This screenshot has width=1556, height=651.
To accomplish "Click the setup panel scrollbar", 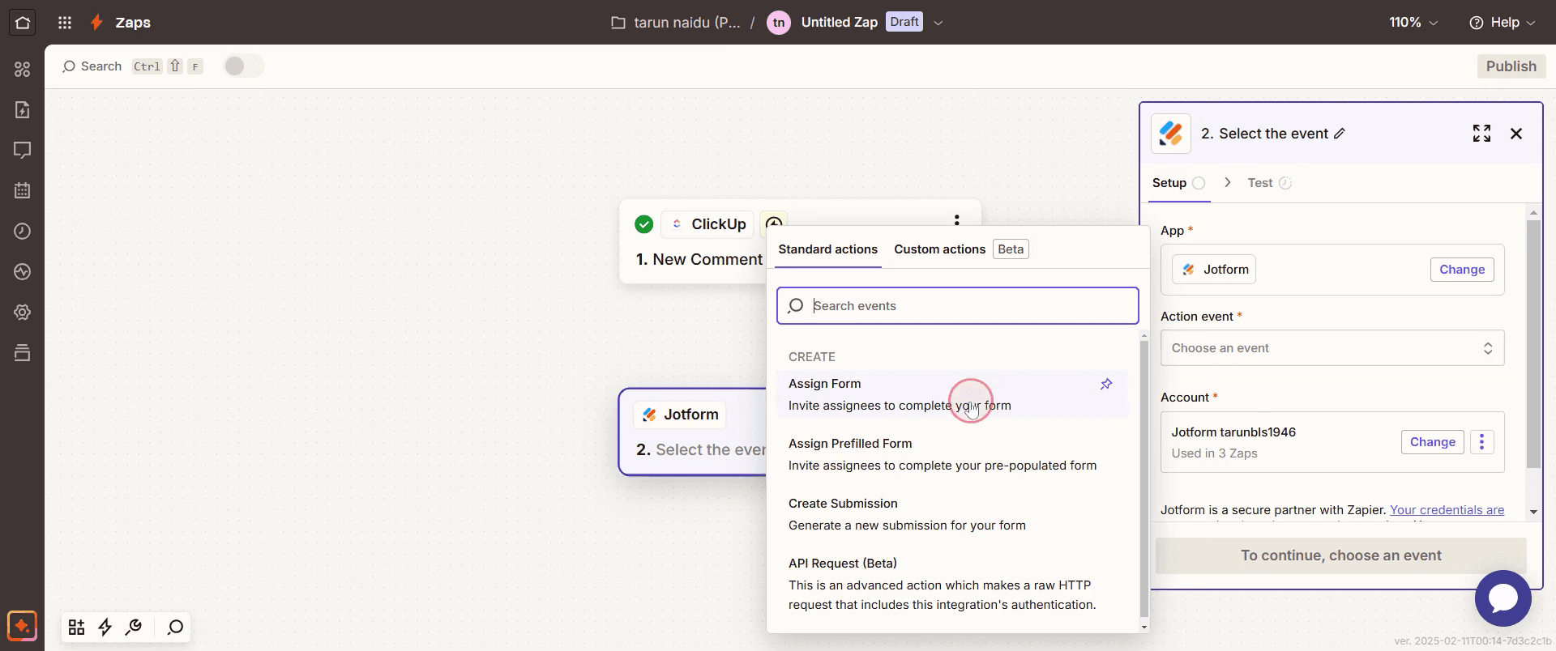I will point(1533,344).
